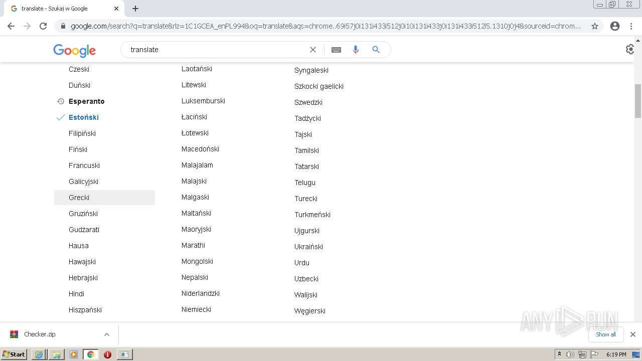This screenshot has height=361, width=642.
Task: Bookmark this page with star icon
Action: click(595, 26)
